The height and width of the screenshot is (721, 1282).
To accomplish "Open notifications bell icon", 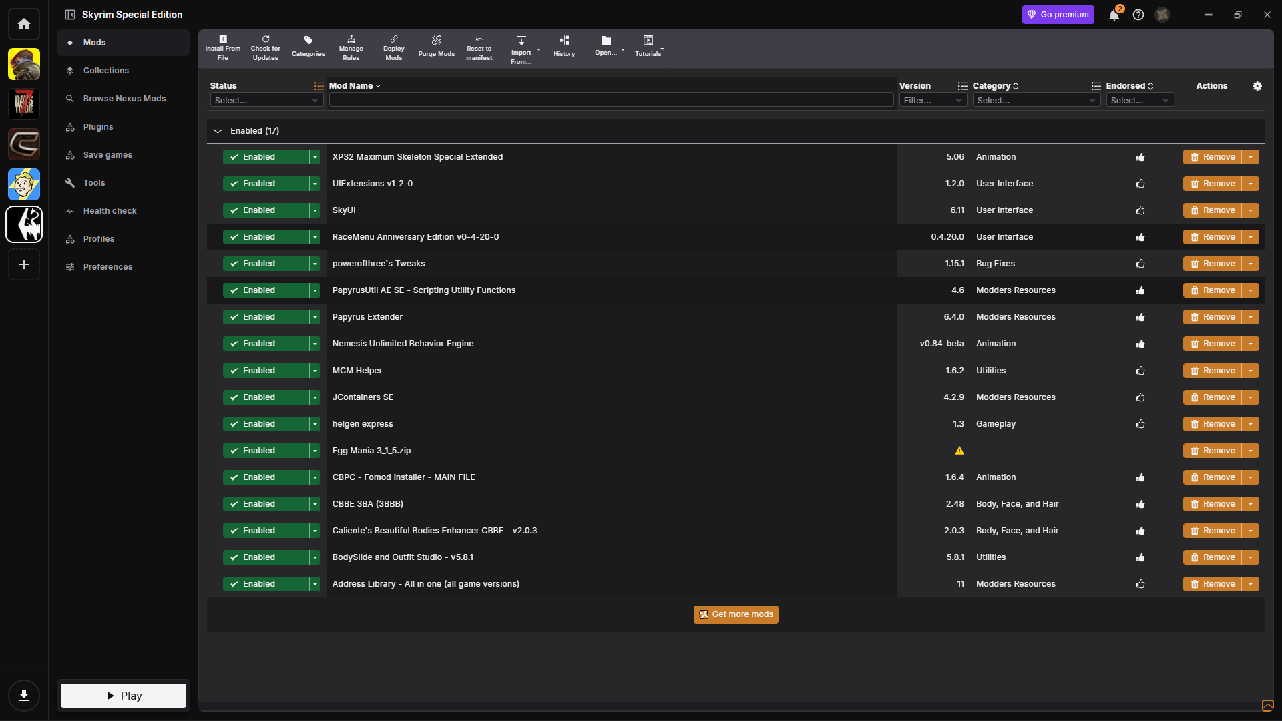I will point(1114,15).
